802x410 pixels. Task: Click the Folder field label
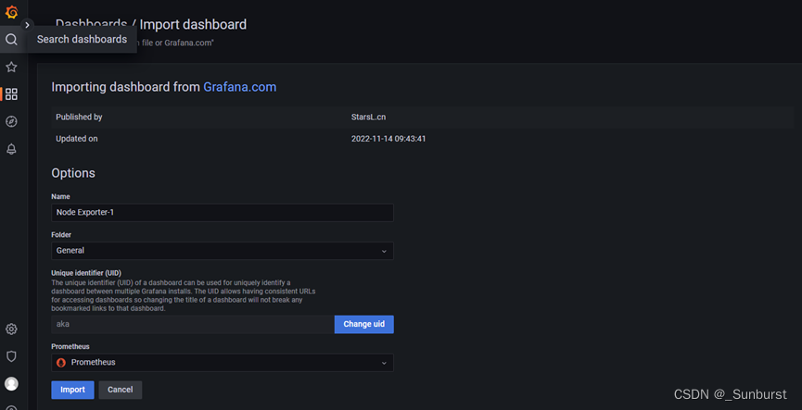coord(61,235)
